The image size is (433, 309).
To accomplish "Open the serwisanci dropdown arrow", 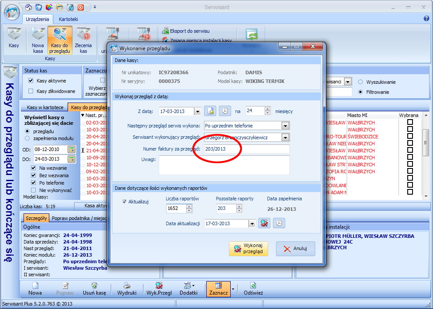I will [x=348, y=82].
